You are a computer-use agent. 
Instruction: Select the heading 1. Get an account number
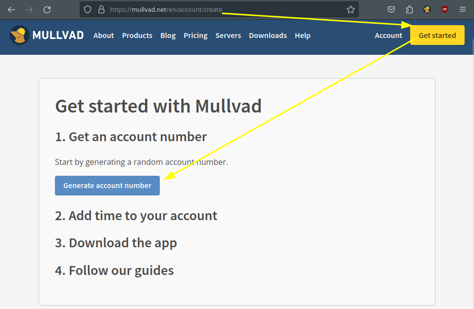click(x=131, y=137)
